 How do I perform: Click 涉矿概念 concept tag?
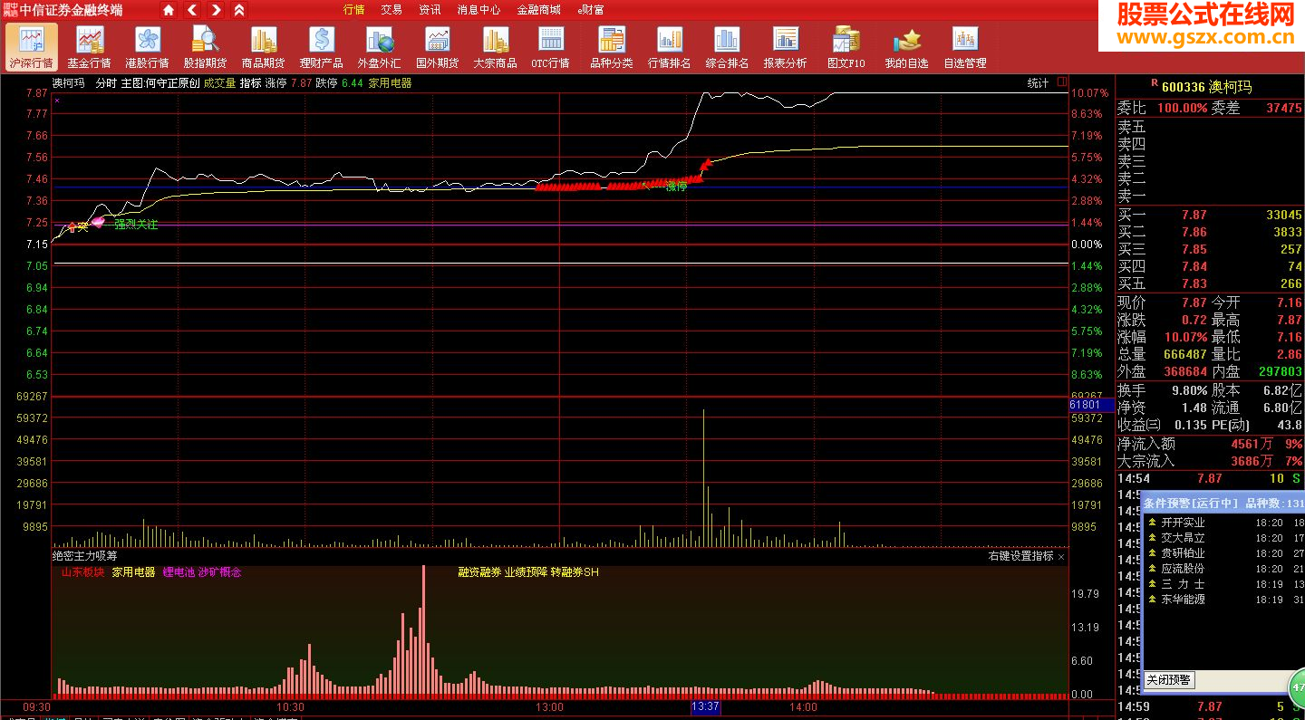coord(219,572)
